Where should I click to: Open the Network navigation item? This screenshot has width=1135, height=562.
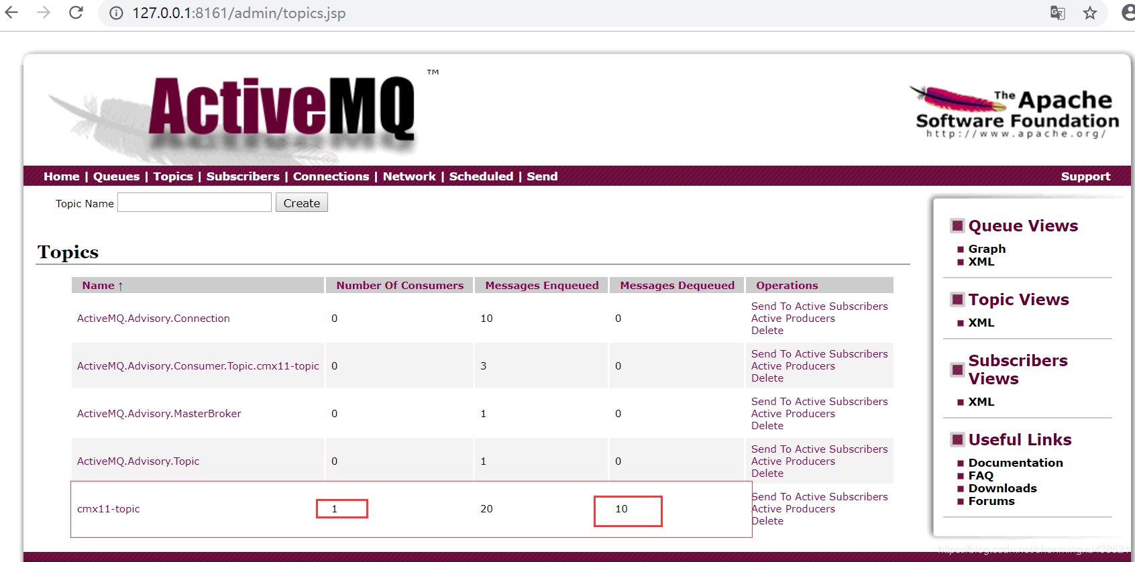[409, 176]
